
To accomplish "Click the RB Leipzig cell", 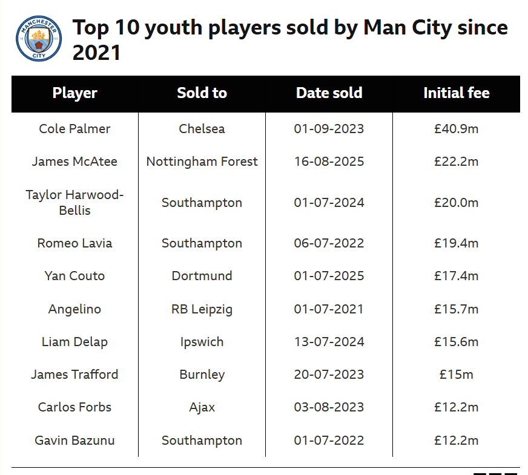I will tap(202, 309).
